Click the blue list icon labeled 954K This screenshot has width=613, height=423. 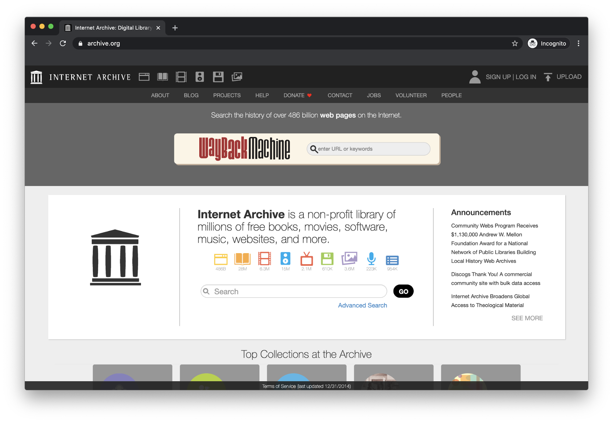[x=392, y=260]
